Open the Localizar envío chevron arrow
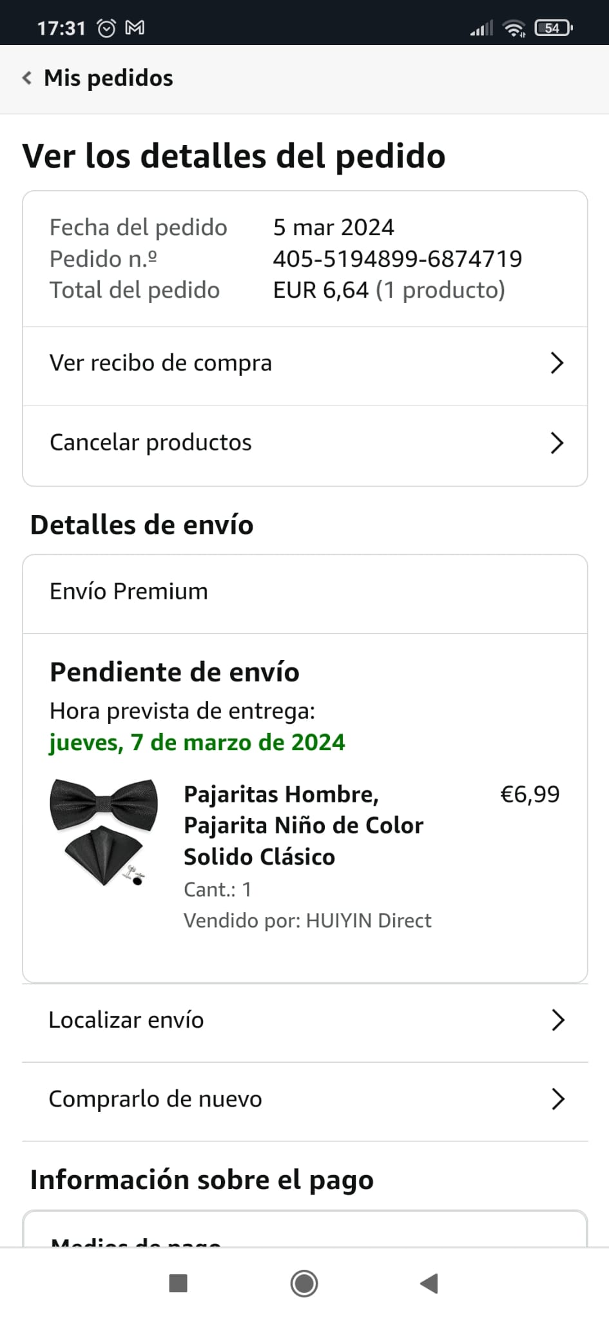The width and height of the screenshot is (609, 1320). (558, 1020)
